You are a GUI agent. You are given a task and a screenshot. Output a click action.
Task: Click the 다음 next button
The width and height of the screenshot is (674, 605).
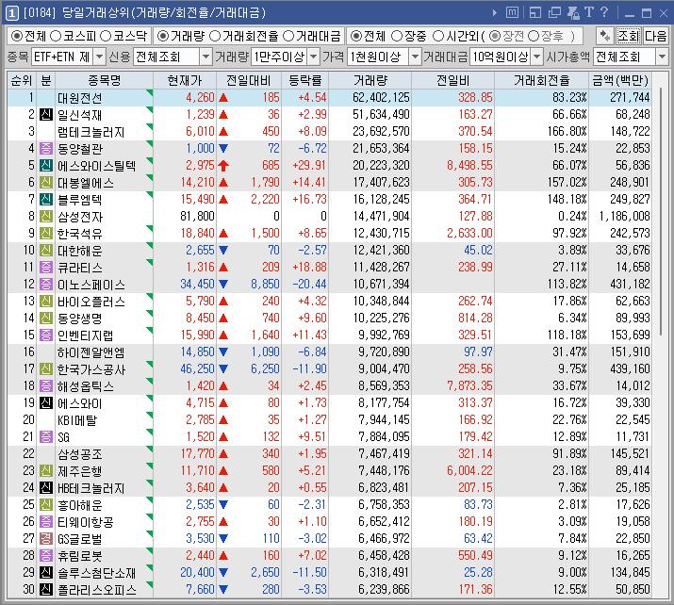(x=656, y=36)
